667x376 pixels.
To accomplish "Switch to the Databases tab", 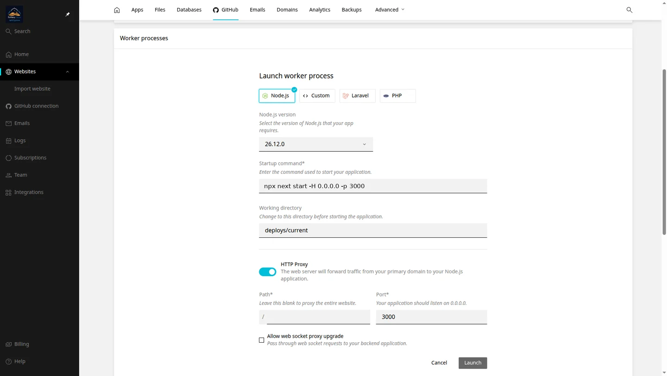I will 189,10.
